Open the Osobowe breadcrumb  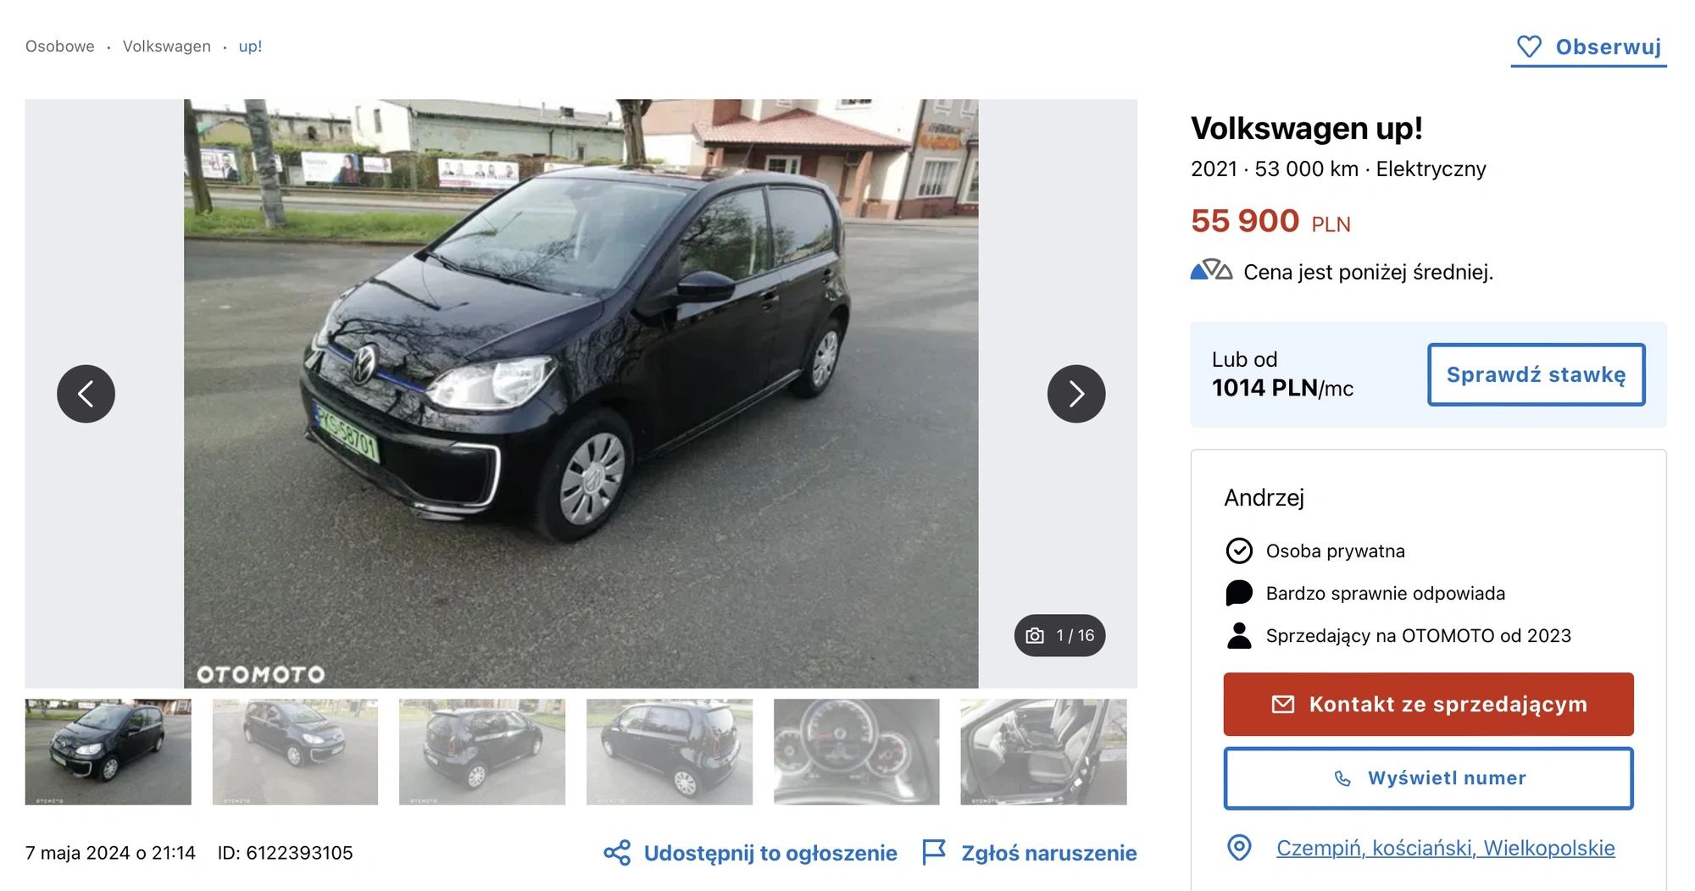[x=60, y=47]
